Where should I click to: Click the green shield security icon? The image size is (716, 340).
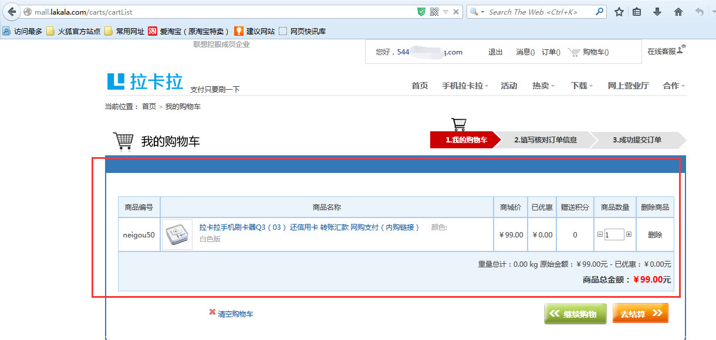coord(421,12)
